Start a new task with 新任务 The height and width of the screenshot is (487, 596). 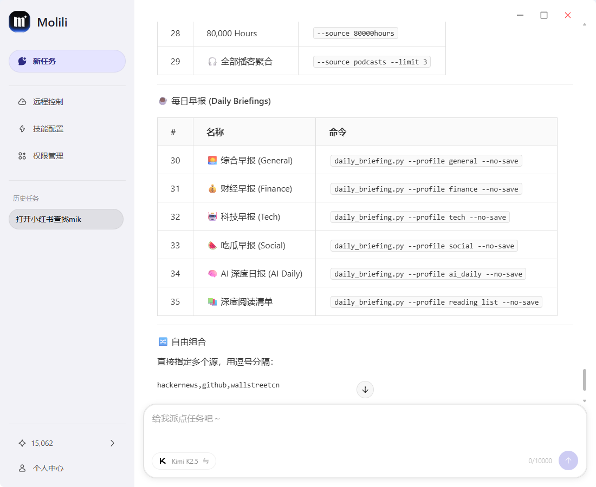click(x=67, y=61)
